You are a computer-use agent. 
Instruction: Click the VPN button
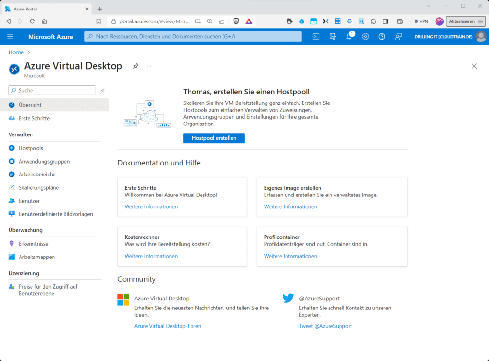(421, 21)
